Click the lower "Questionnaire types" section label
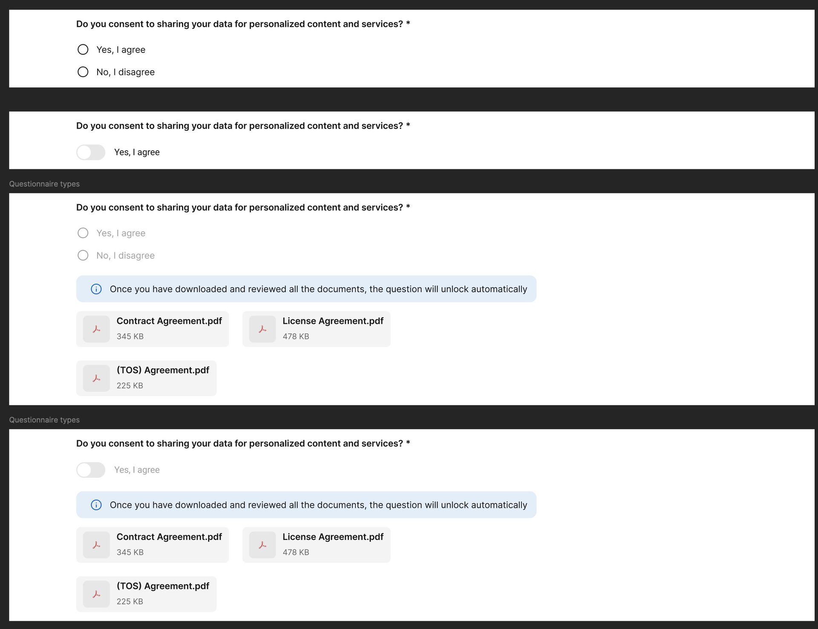The image size is (818, 629). (x=44, y=420)
